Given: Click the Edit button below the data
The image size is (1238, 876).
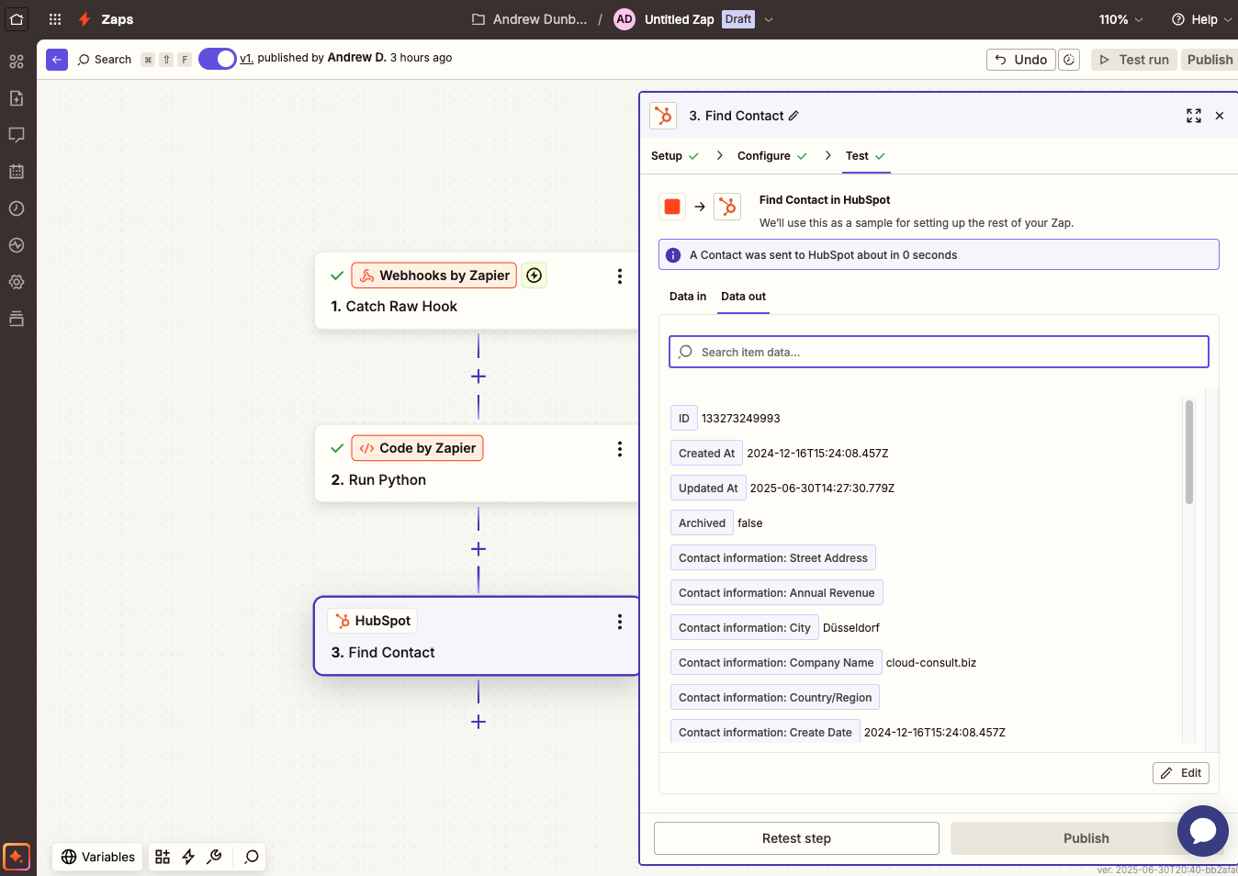Looking at the screenshot, I should 1181,773.
